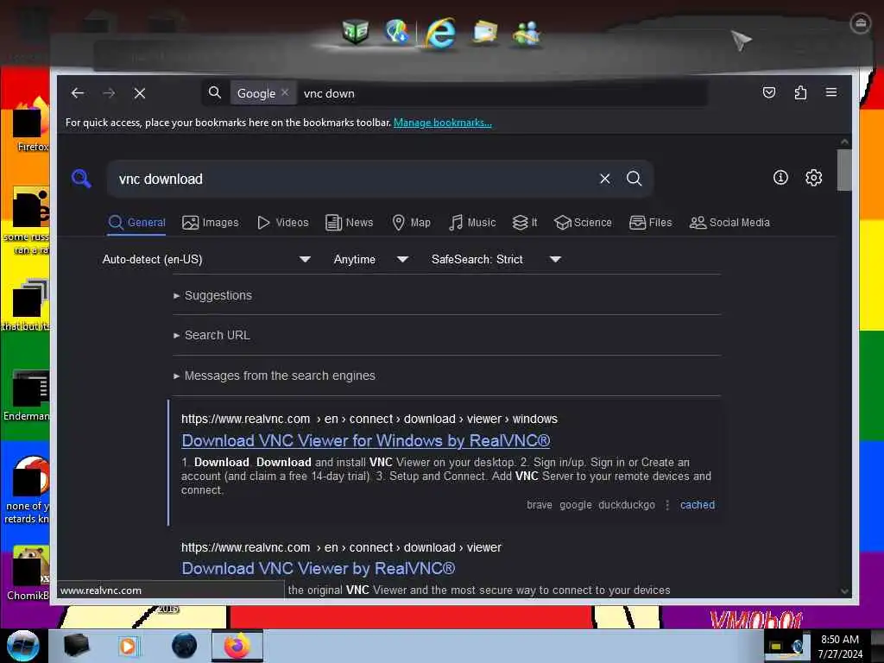The width and height of the screenshot is (884, 663).
Task: Stop page loading with the X button
Action: coord(140,93)
